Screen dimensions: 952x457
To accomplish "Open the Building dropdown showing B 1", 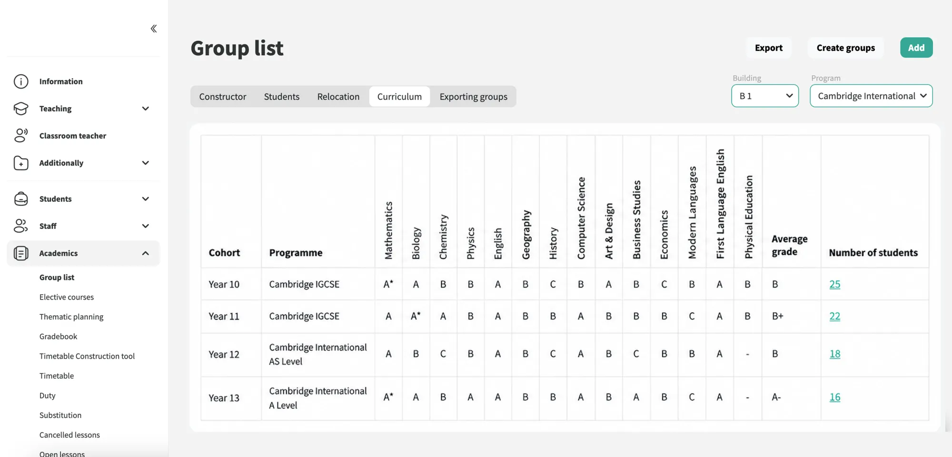I will (x=765, y=96).
